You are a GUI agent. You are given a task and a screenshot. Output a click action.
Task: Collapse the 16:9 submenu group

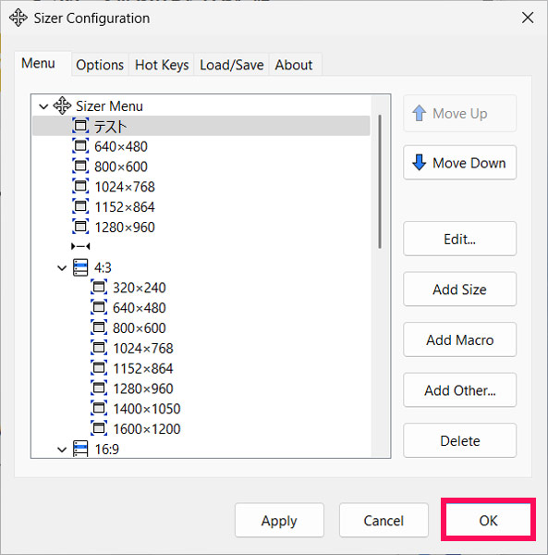point(62,450)
